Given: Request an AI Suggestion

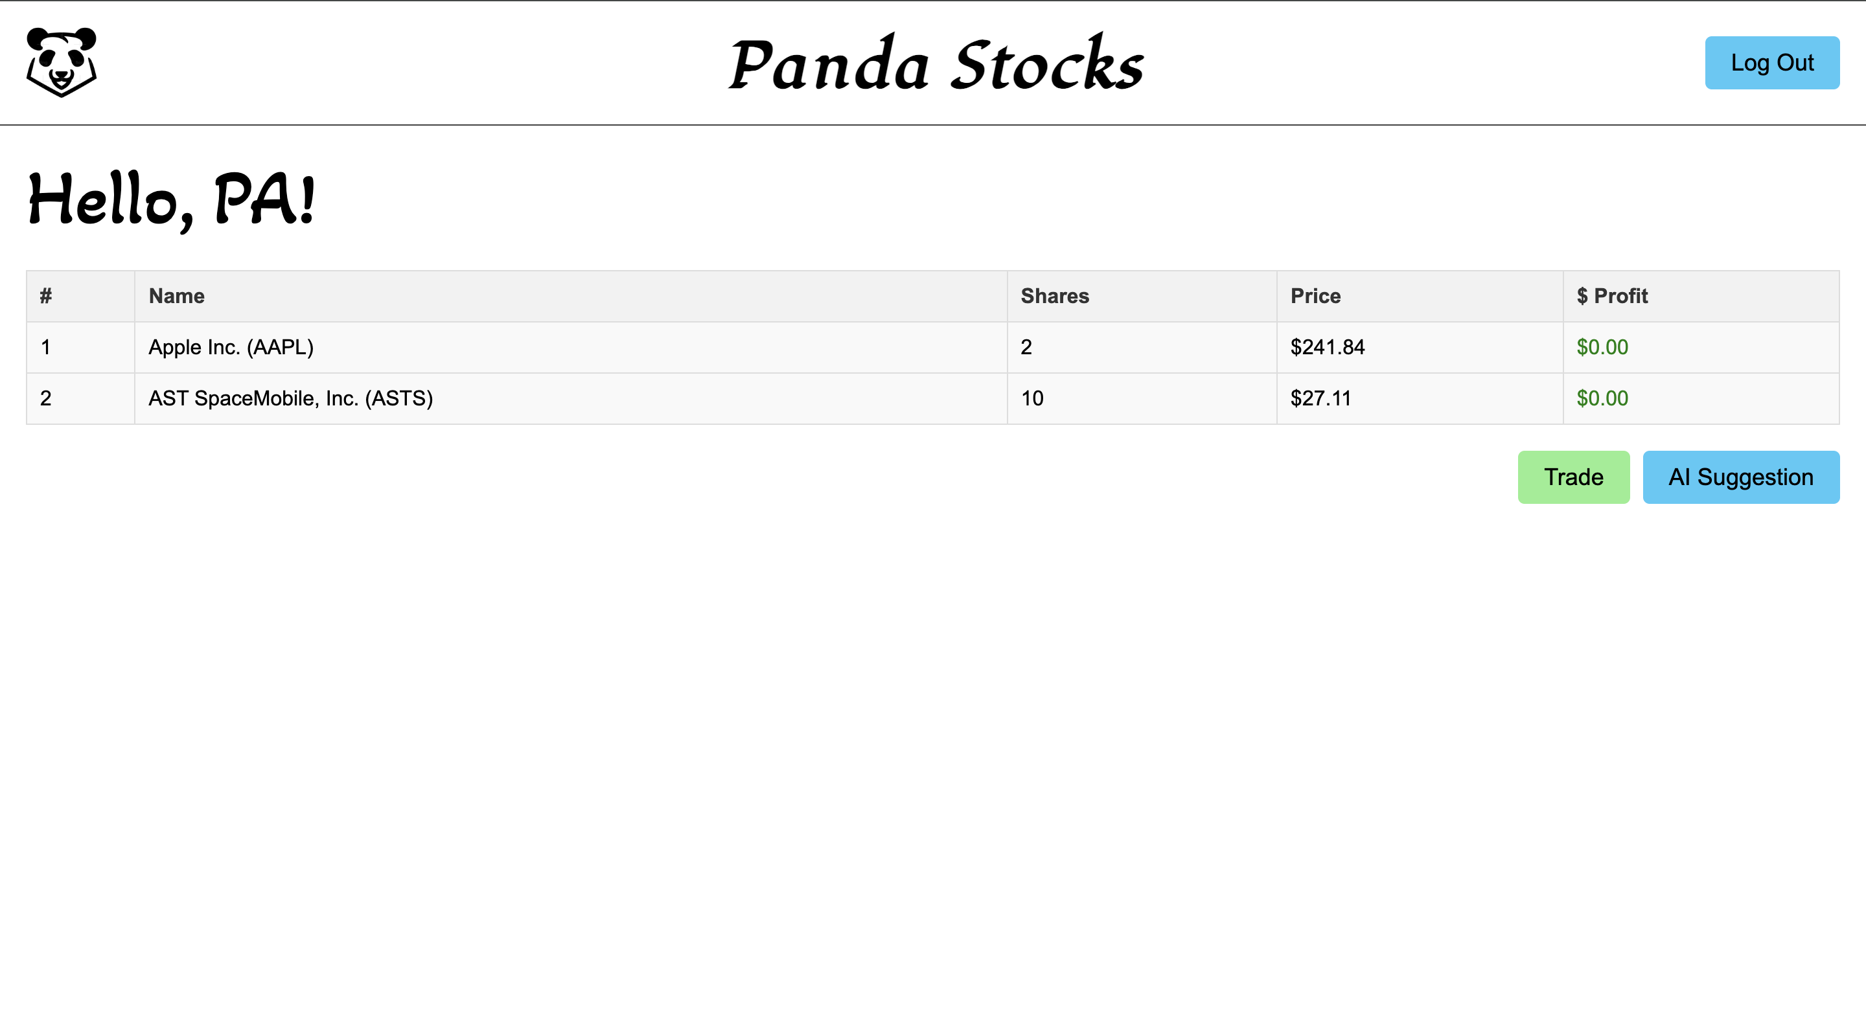Looking at the screenshot, I should [x=1741, y=477].
